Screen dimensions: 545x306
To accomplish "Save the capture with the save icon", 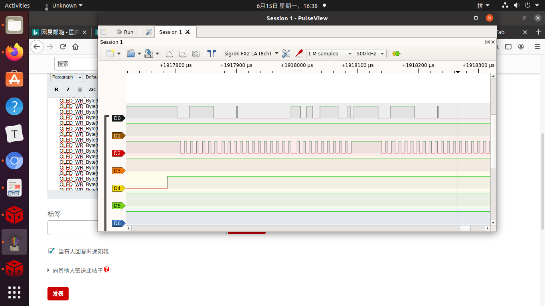I will 149,53.
